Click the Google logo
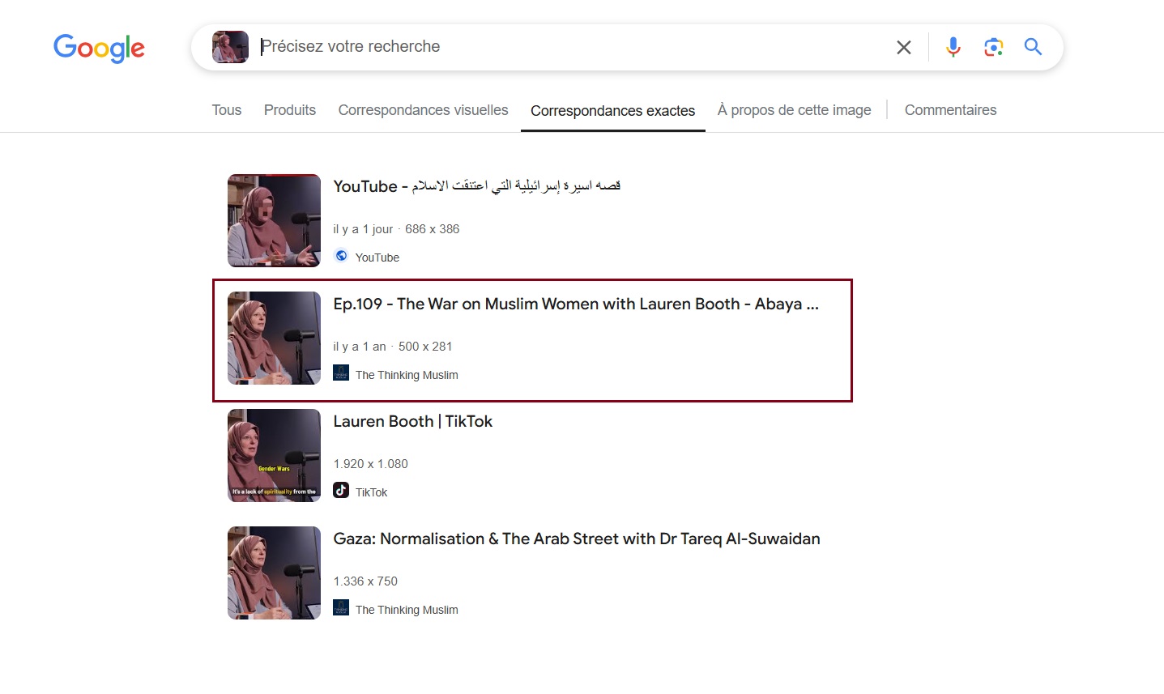Viewport: 1164px width, 694px height. (99, 48)
